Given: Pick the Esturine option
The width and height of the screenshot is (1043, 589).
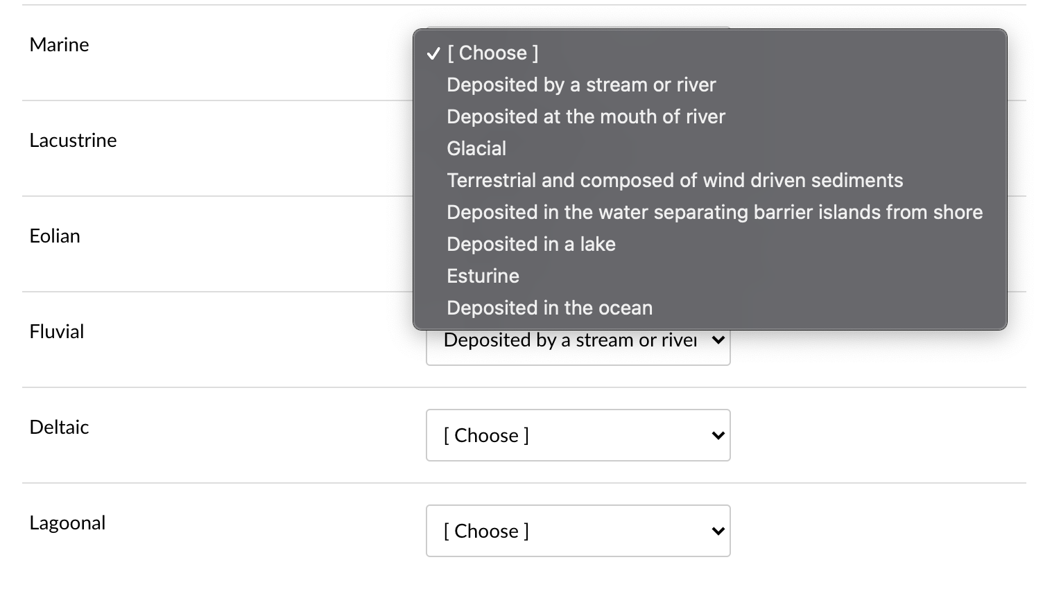Looking at the screenshot, I should 483,276.
